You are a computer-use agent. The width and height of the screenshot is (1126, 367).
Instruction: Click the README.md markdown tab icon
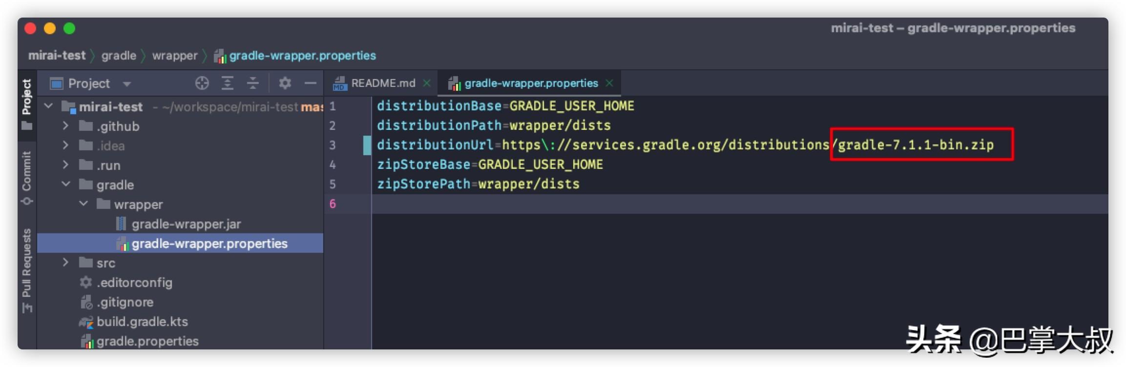[x=339, y=84]
